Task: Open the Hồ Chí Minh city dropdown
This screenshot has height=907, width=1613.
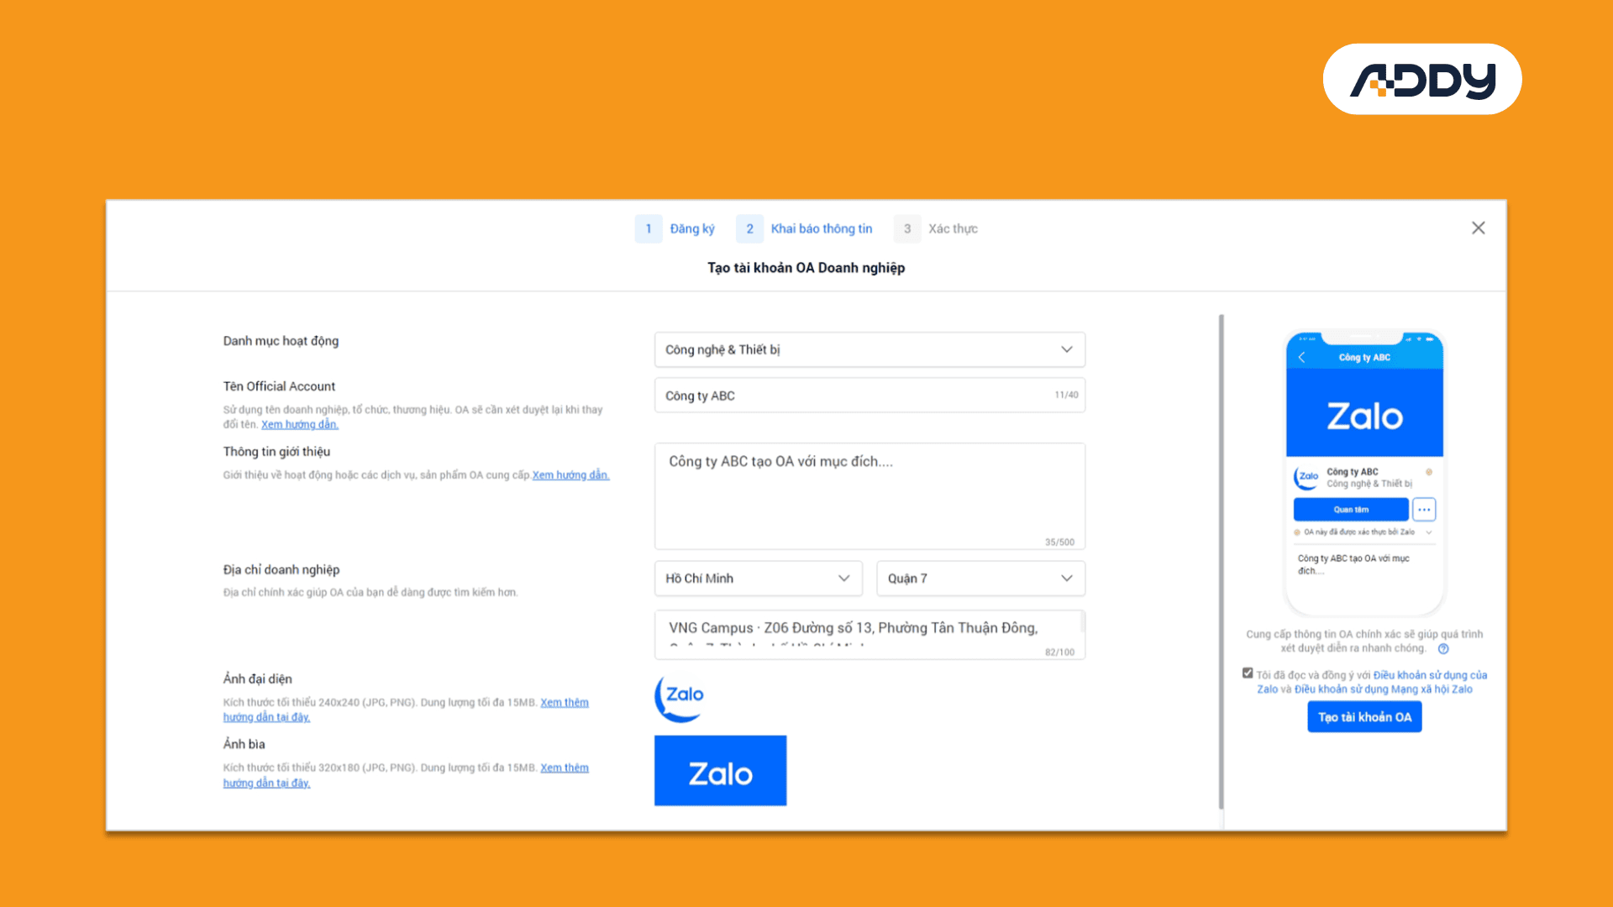Action: (x=759, y=578)
